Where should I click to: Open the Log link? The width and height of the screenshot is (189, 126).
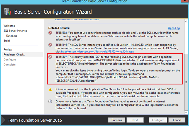coord(174,28)
